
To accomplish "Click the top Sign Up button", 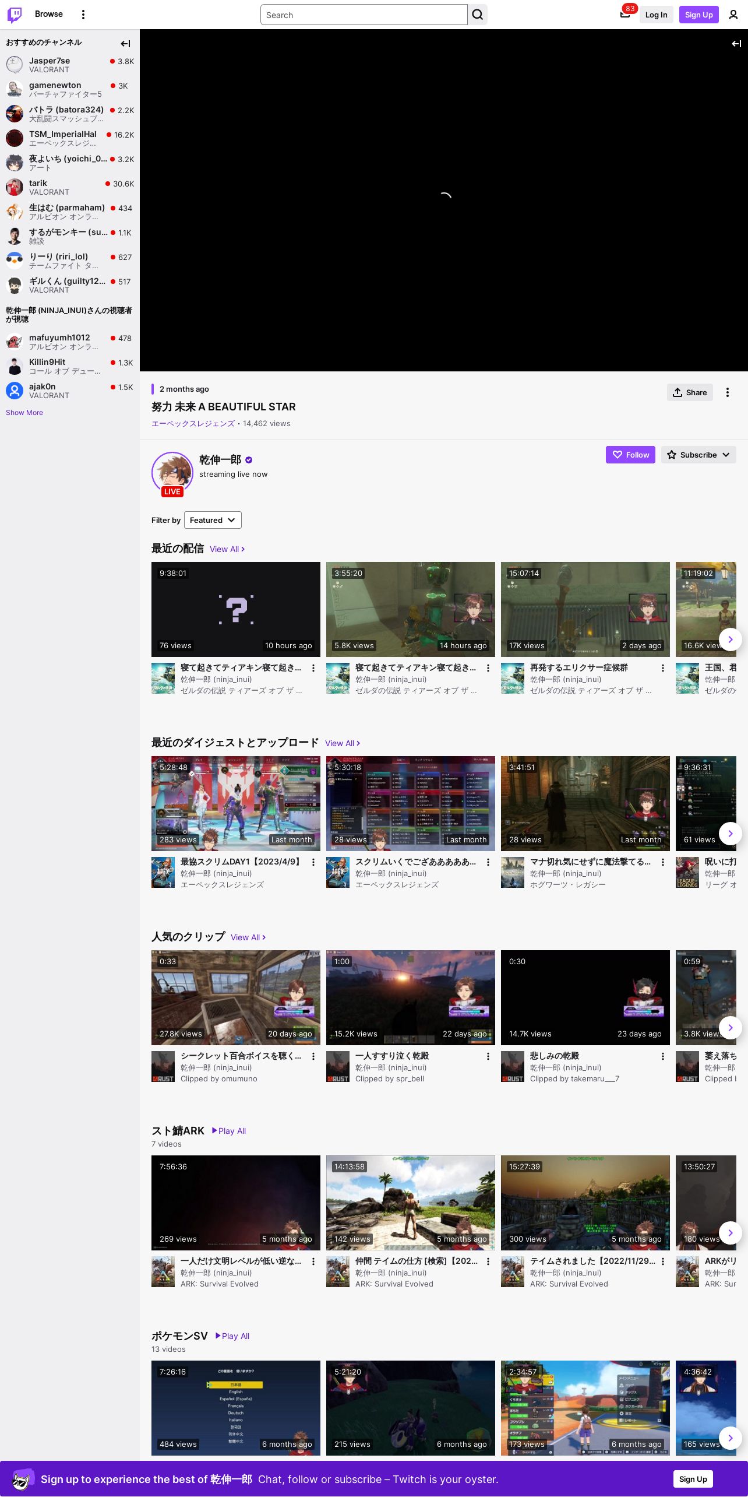I will click(699, 15).
